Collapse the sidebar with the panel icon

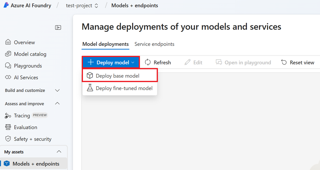click(x=58, y=28)
